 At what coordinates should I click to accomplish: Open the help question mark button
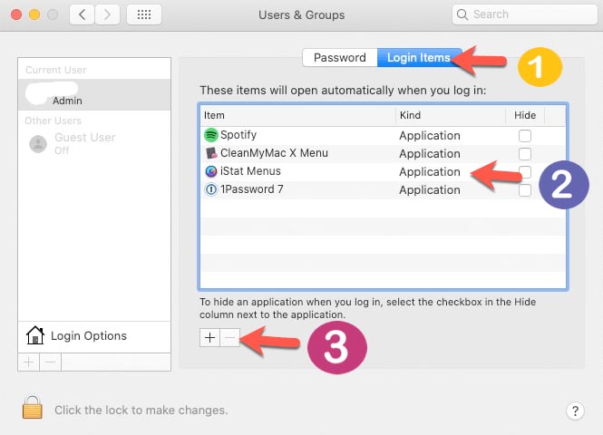[x=575, y=411]
